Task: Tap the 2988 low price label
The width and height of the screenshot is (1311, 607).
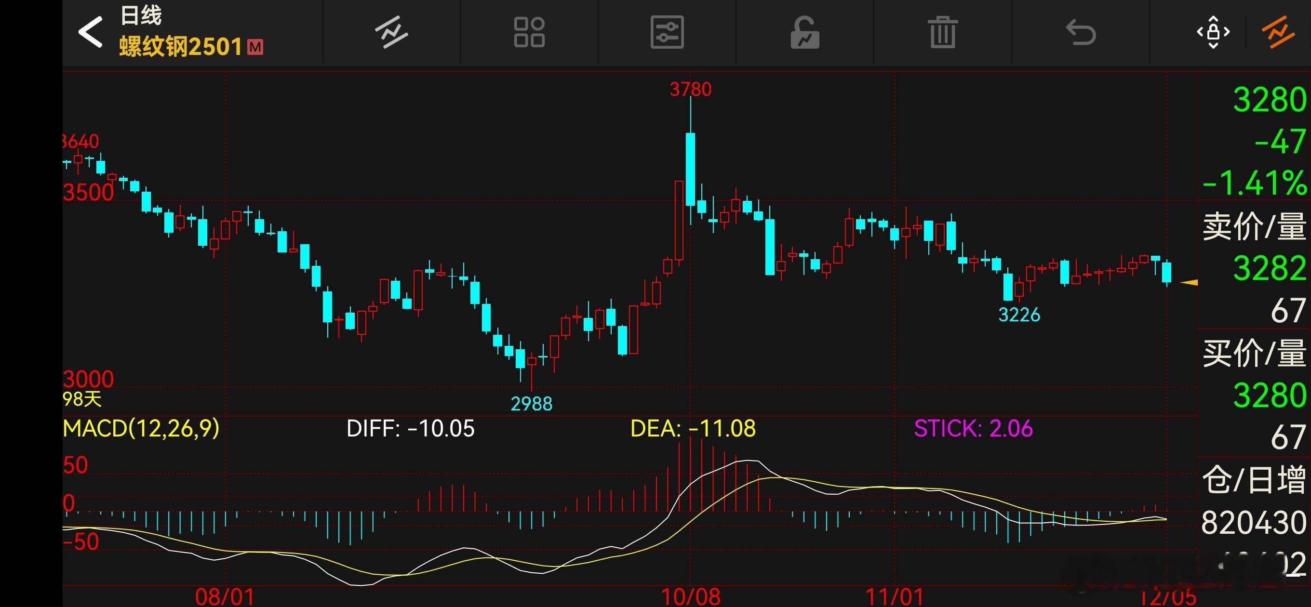Action: point(531,404)
